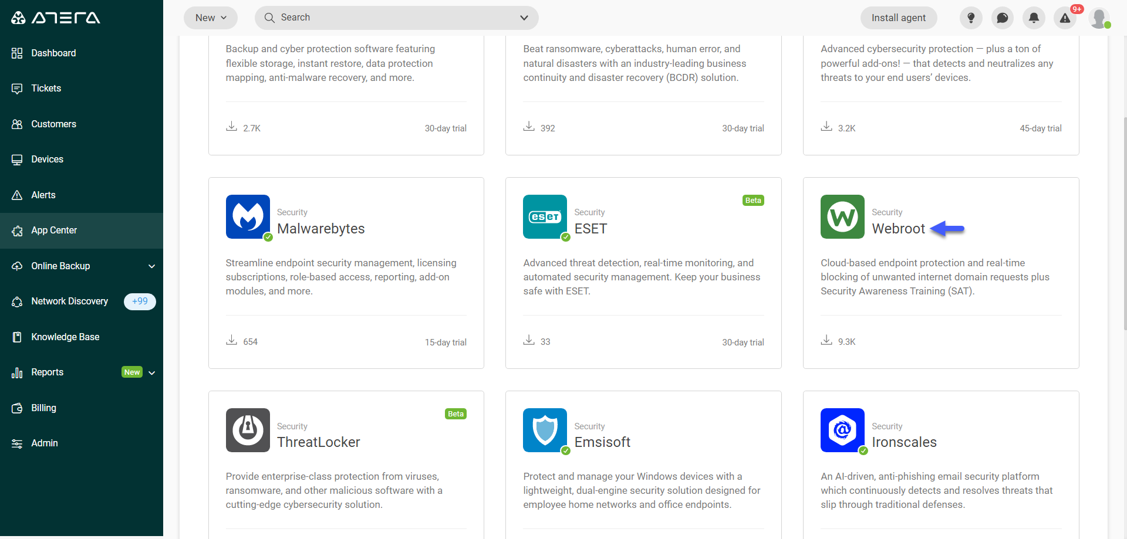The height and width of the screenshot is (539, 1127).
Task: Click the 3.2K download count
Action: click(846, 128)
